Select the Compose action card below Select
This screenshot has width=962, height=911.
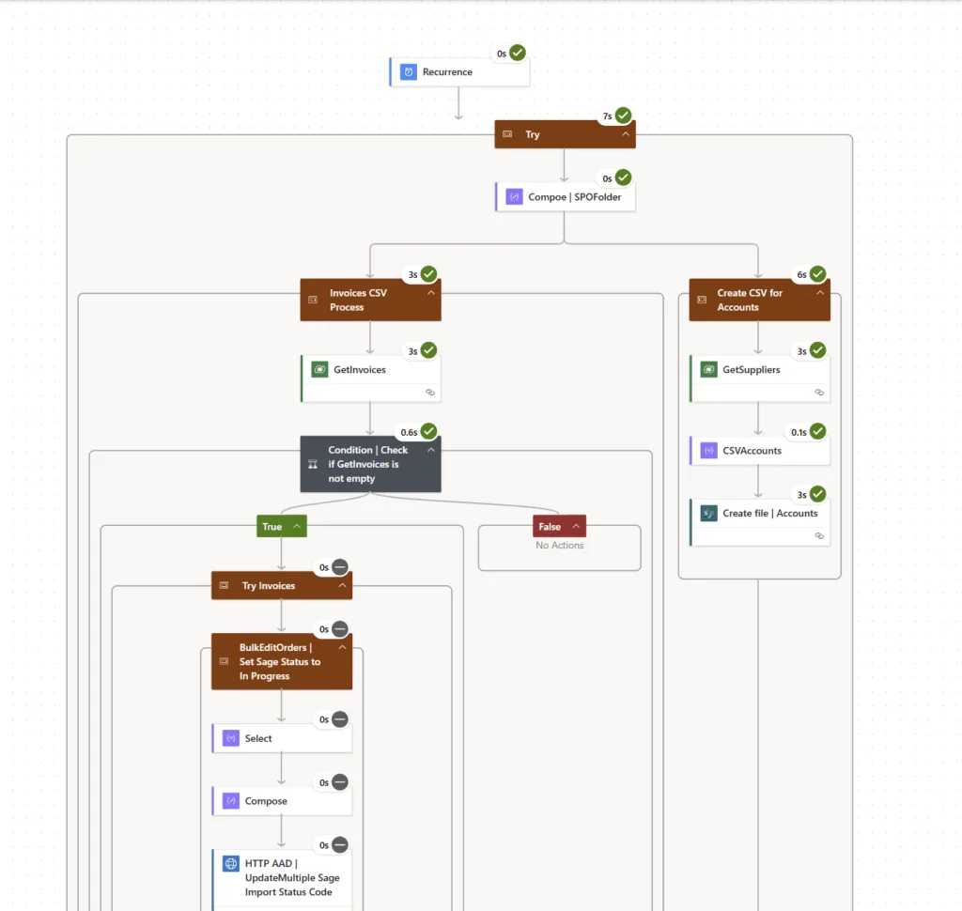coord(281,800)
